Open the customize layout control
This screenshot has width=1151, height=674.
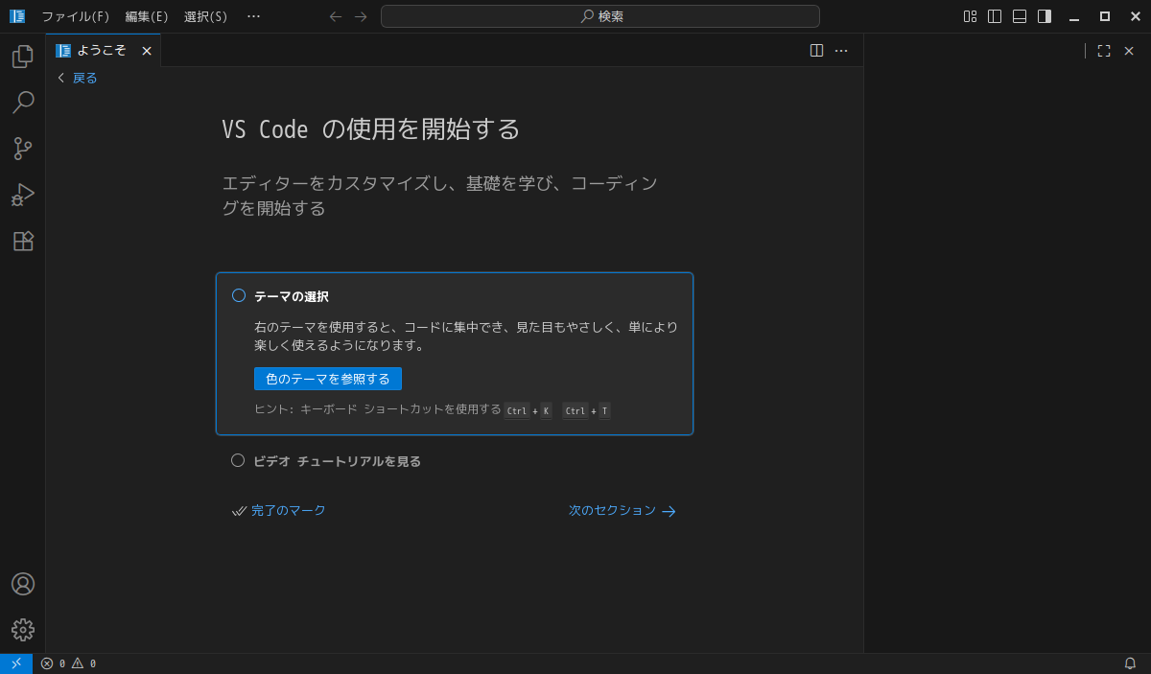[x=970, y=16]
